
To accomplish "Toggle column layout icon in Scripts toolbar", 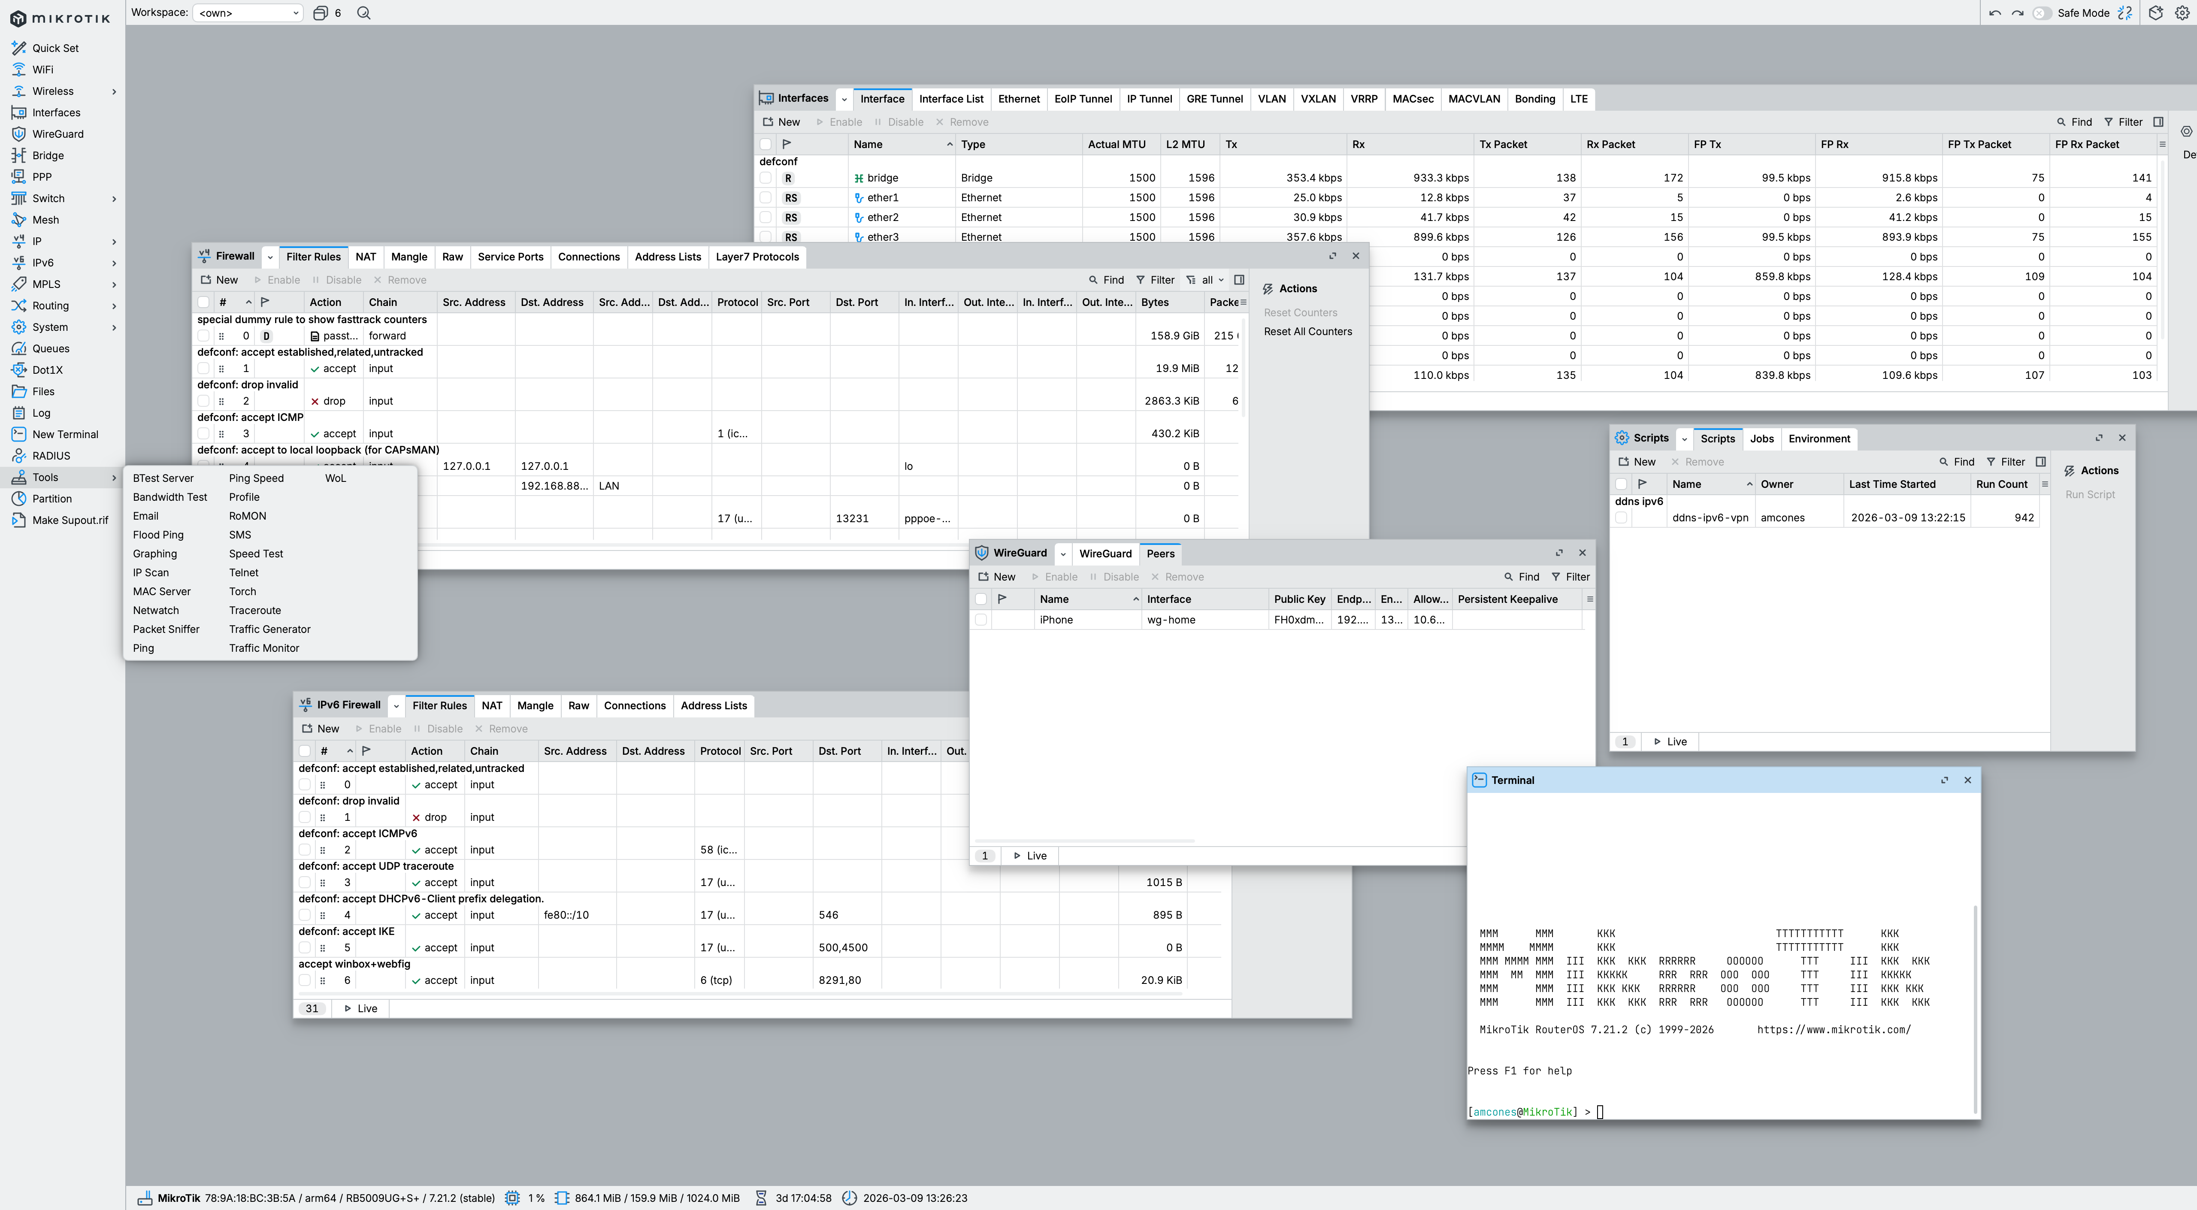I will 2040,461.
